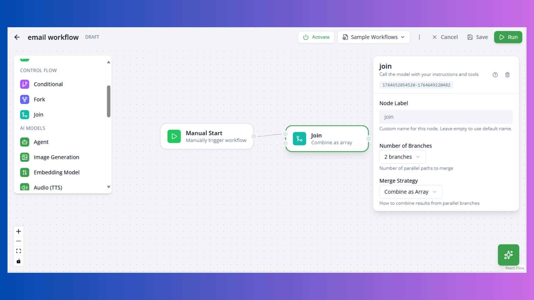Select the Embedding Model node icon

(24, 172)
